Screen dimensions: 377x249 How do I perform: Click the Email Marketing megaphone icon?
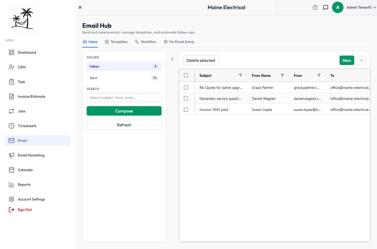tap(12, 155)
